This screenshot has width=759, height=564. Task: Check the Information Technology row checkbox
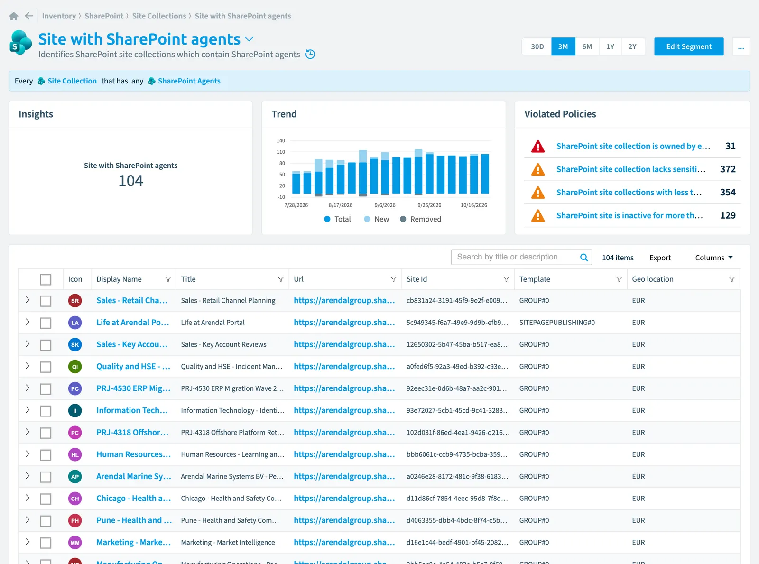[46, 411]
